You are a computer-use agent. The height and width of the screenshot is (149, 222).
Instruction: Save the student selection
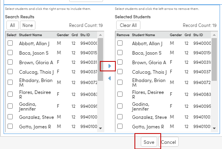coord(149,142)
